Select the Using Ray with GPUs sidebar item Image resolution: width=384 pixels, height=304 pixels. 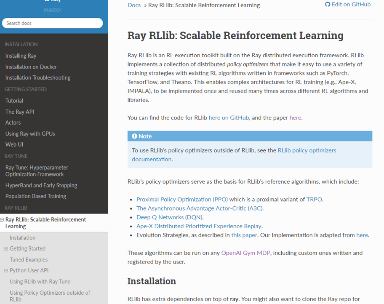(30, 133)
